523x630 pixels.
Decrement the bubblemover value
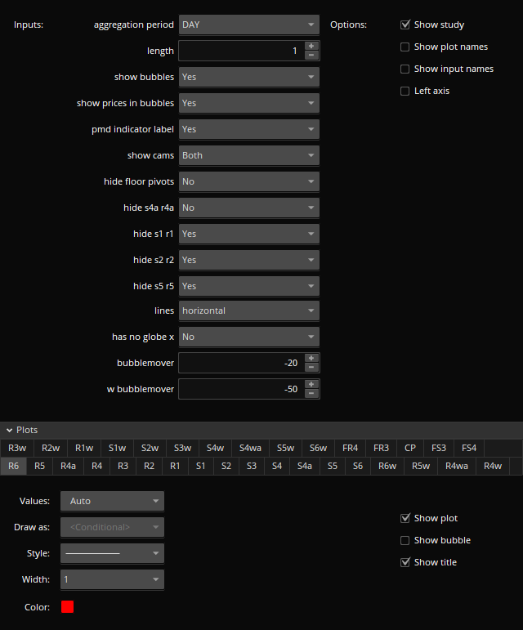(311, 368)
